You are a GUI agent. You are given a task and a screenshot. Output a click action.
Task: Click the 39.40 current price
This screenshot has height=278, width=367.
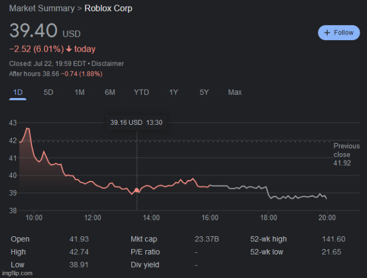(x=34, y=30)
